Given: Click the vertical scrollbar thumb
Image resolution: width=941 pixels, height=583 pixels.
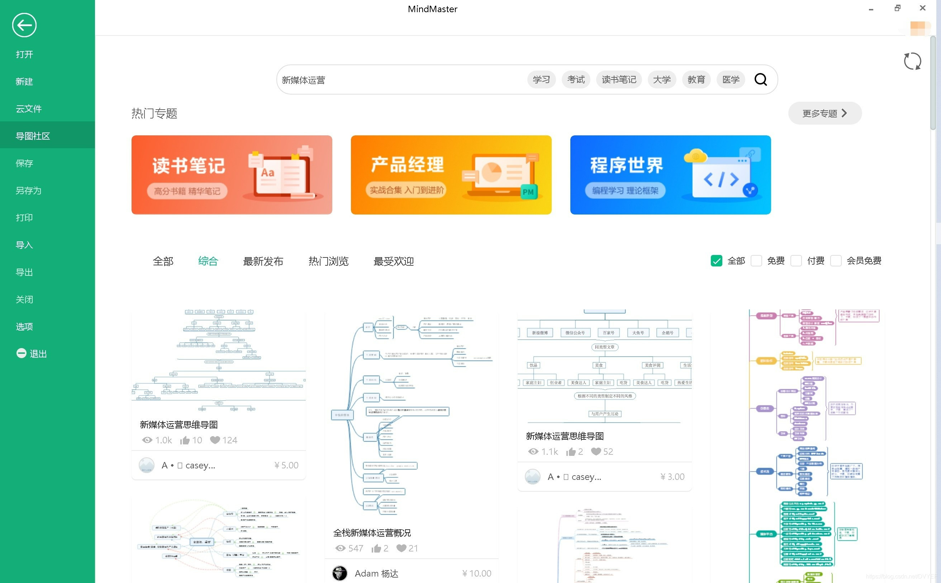Looking at the screenshot, I should point(932,83).
